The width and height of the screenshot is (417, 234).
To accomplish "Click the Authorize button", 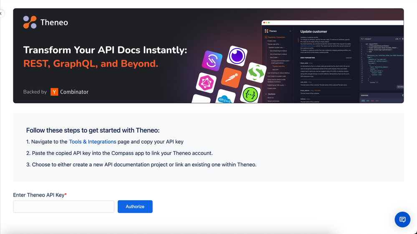I will click(135, 207).
